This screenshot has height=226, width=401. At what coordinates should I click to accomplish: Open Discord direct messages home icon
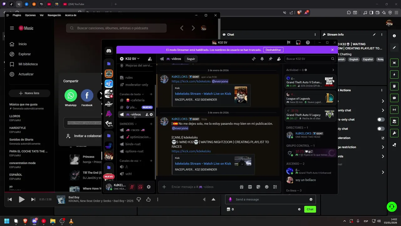coord(109,51)
